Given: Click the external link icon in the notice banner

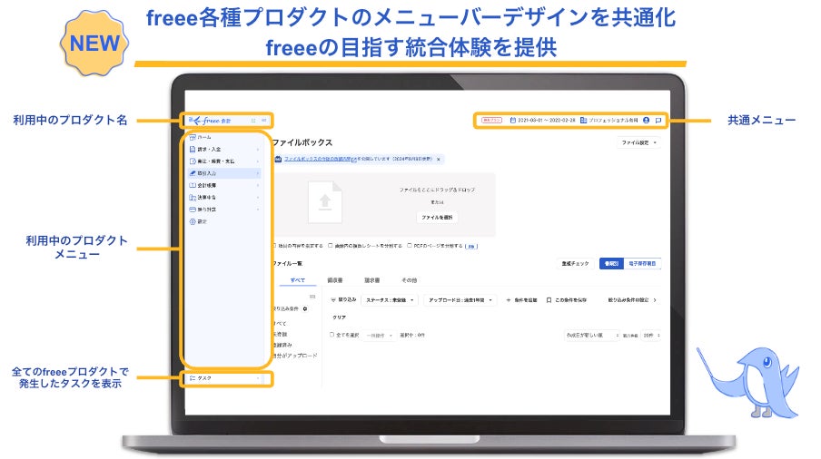Looking at the screenshot, I should pyautogui.click(x=354, y=160).
